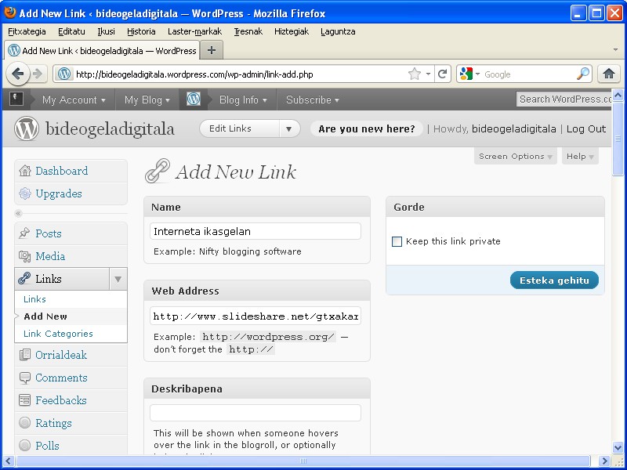The height and width of the screenshot is (470, 627).
Task: Click the Firefox forward arrow button
Action: click(x=38, y=74)
